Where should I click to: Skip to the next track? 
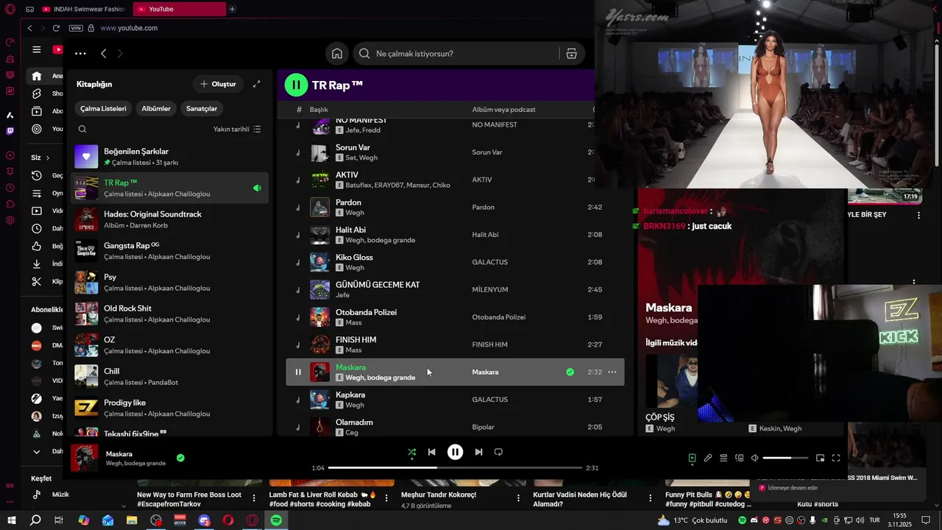coord(478,452)
